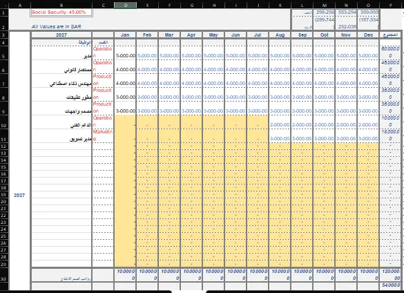
Task: Select the Social Security: 45.00% cell
Action: point(61,12)
